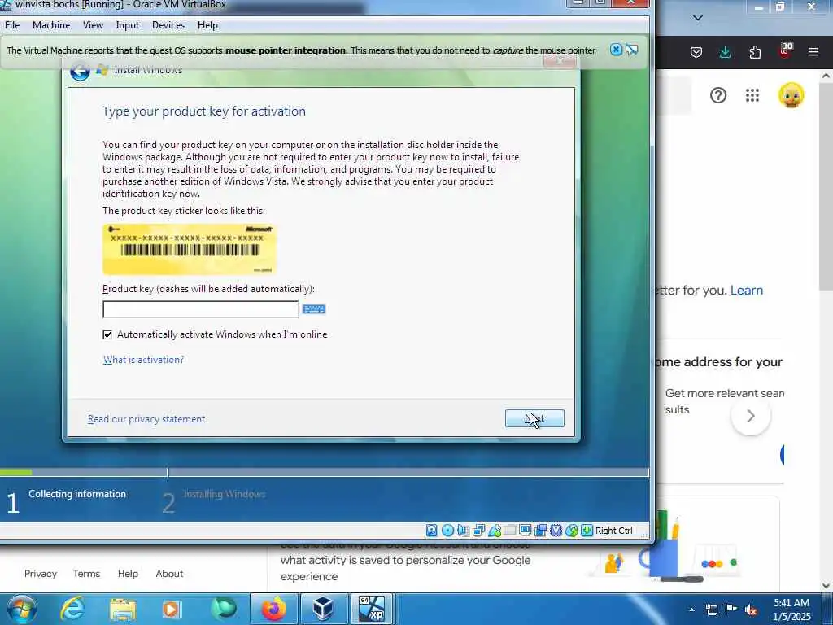Viewport: 833px width, 625px height.
Task: Open the What is activation? link
Action: coord(143,360)
